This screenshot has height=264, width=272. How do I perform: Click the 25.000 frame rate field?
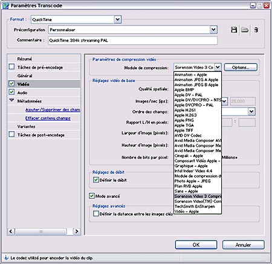[242, 101]
